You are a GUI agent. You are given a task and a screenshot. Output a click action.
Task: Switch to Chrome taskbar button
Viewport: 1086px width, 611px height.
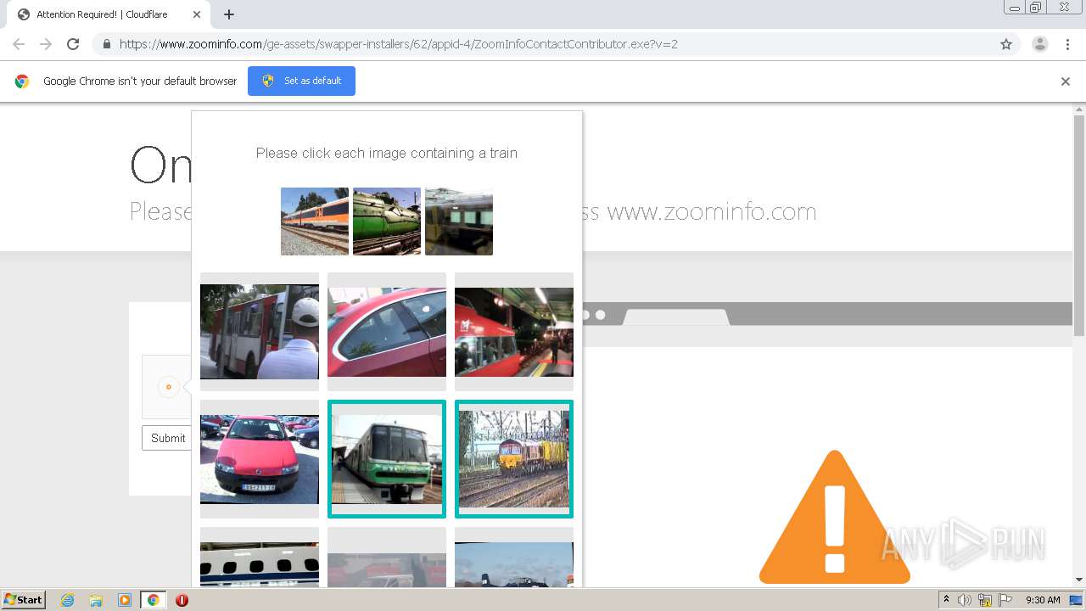tap(154, 600)
